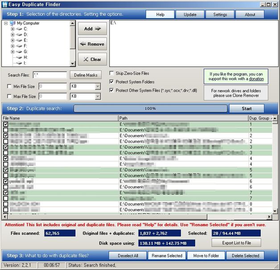Follow the donation link
Viewport: 280px width, 270px height.
point(256,79)
